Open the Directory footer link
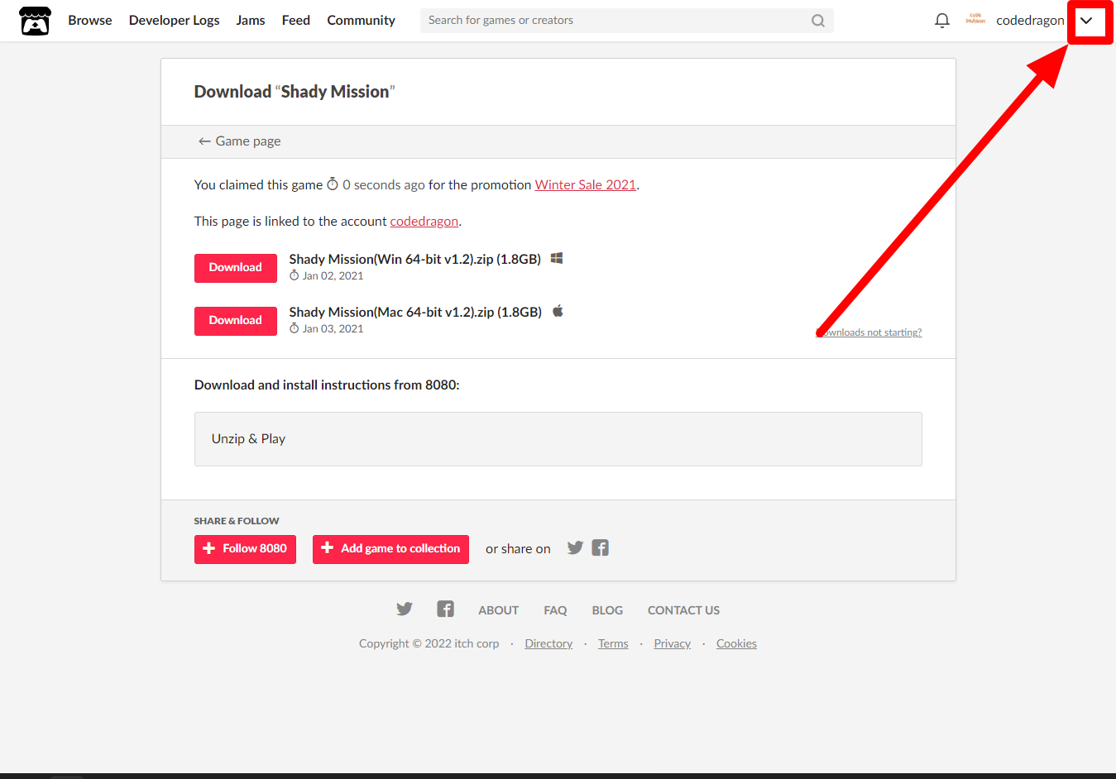Screen dimensions: 1116x779 [x=548, y=643]
